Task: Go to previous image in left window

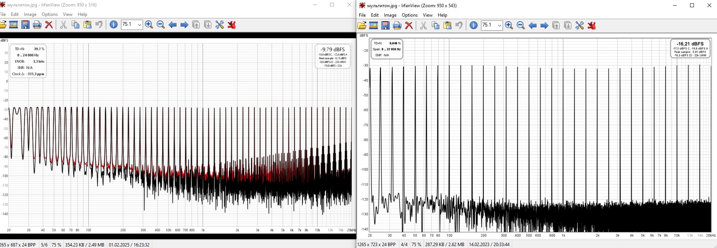Action: pyautogui.click(x=172, y=25)
